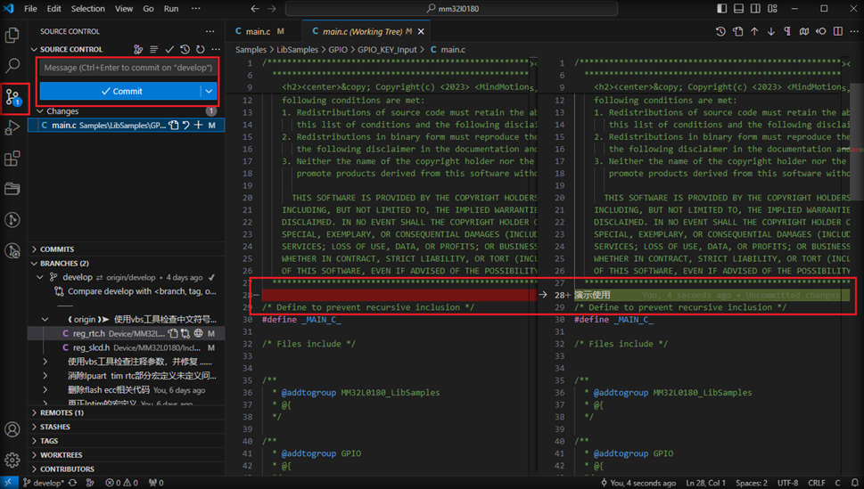Refresh source control using the refresh icon
864x489 pixels.
[x=201, y=50]
